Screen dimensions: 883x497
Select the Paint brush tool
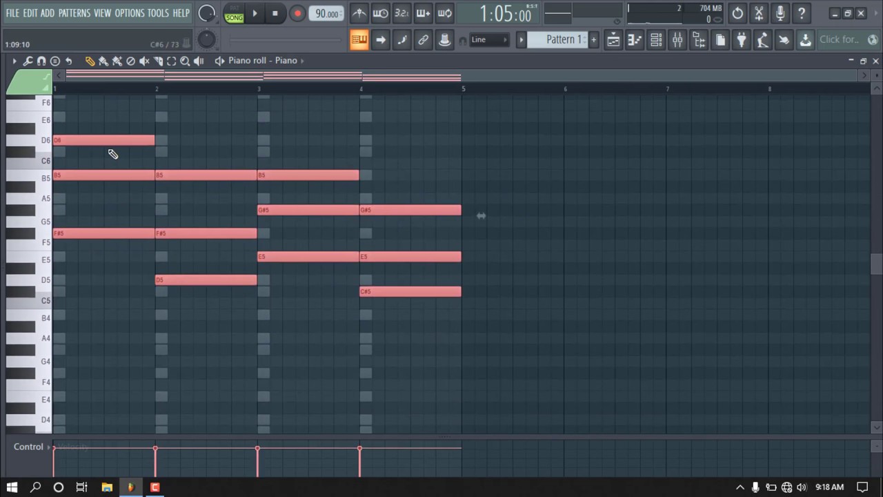point(103,61)
